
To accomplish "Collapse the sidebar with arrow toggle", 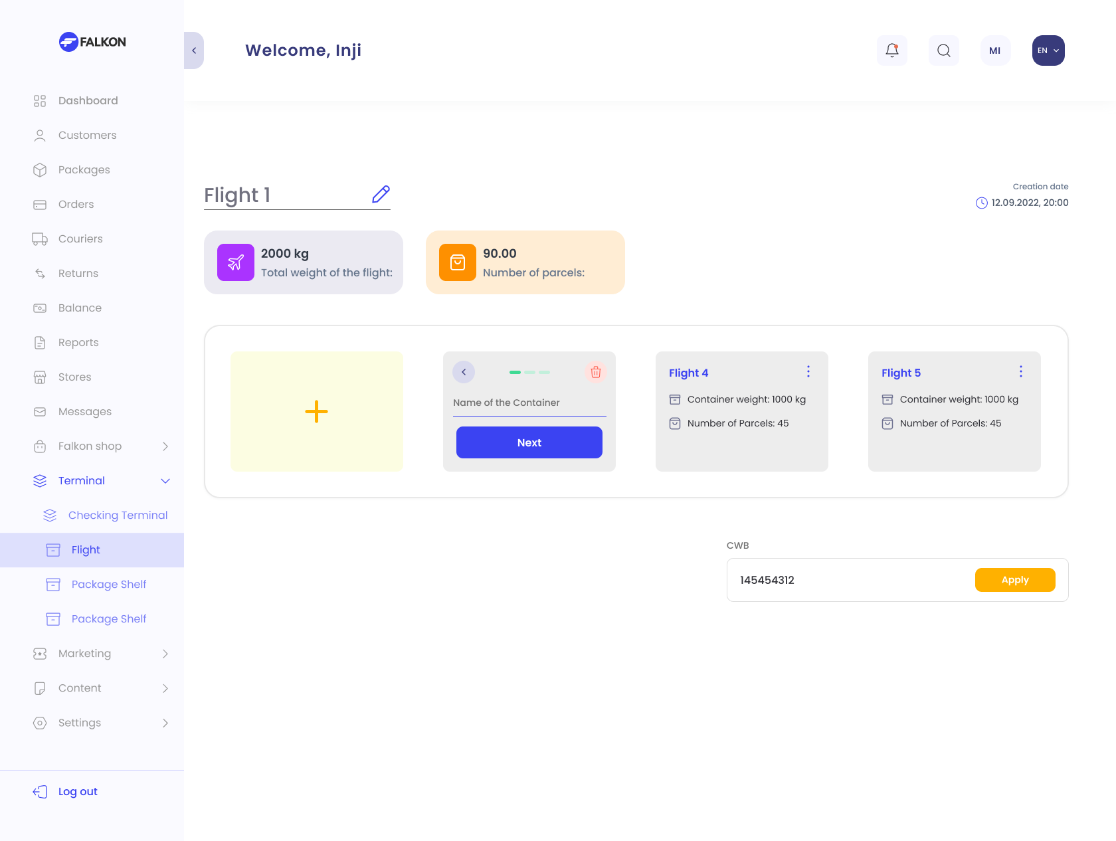I will pos(194,50).
